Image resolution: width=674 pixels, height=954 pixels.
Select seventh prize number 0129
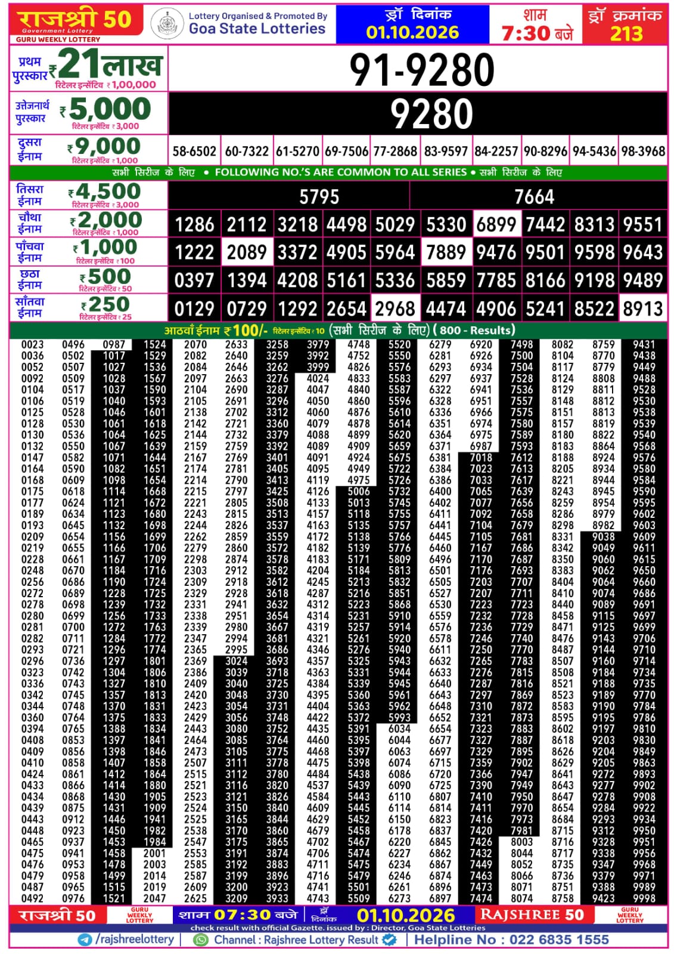194,309
